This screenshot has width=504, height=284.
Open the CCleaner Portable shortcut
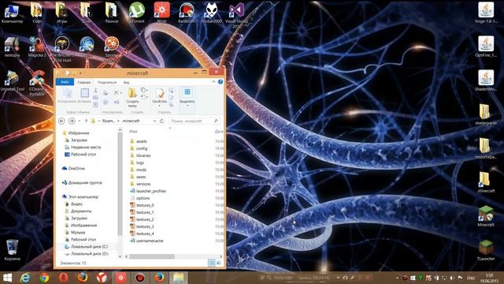coord(37,83)
